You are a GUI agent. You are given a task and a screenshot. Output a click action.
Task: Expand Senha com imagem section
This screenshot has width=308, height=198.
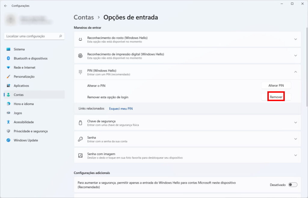pos(295,155)
